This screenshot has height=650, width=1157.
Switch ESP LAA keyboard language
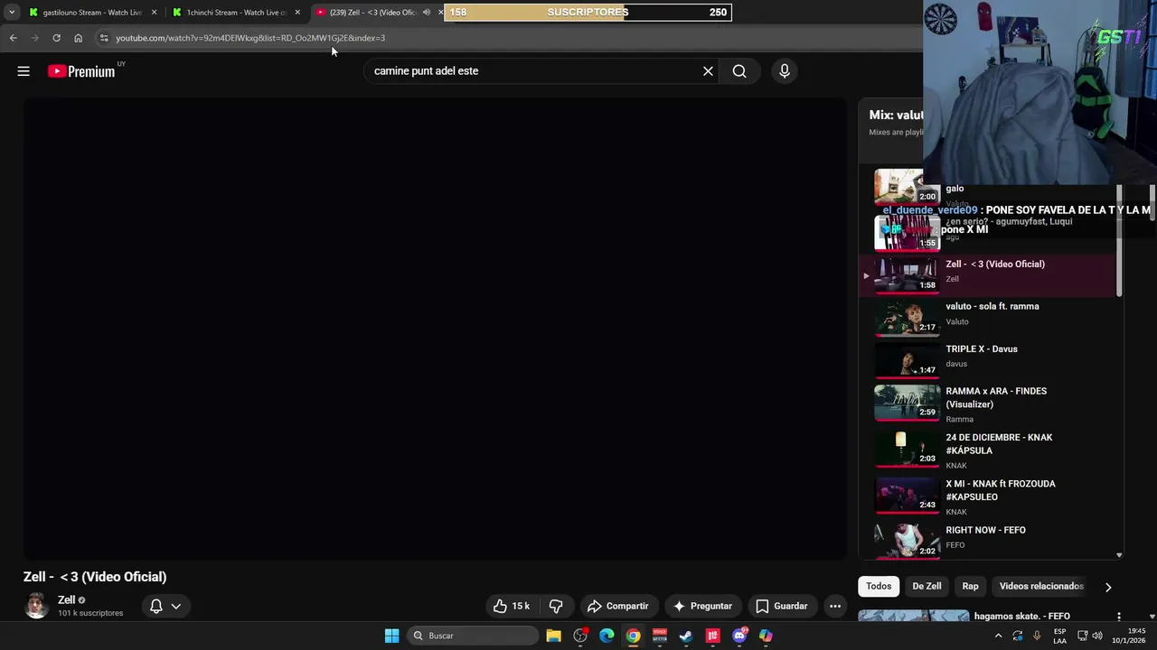click(x=1059, y=636)
